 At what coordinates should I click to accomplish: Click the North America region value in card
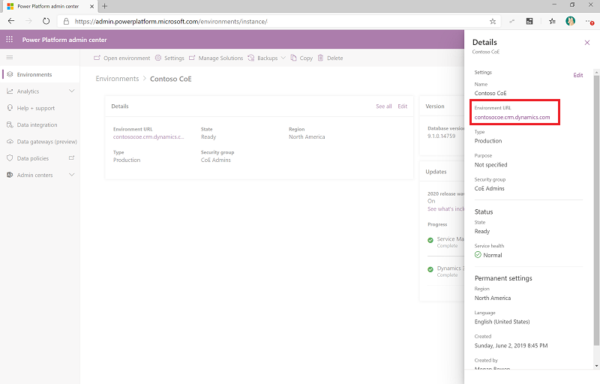pyautogui.click(x=307, y=136)
